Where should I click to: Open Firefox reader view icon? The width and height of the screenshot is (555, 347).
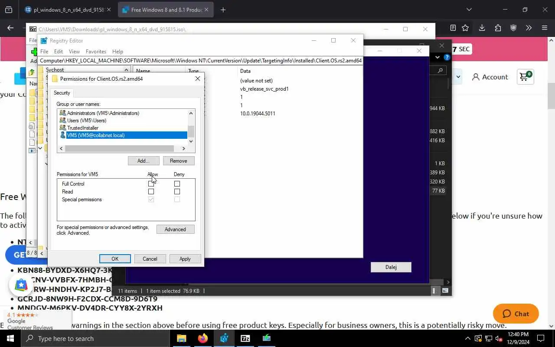[453, 28]
